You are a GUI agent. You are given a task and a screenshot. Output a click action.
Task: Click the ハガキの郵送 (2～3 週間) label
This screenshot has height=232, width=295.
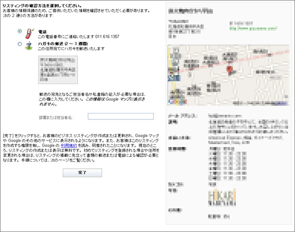(x=62, y=44)
